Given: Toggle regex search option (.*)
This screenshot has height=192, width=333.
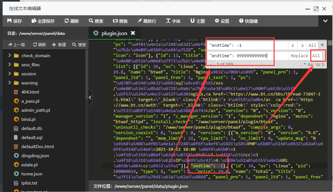Looking at the screenshot, I should pos(303,65).
